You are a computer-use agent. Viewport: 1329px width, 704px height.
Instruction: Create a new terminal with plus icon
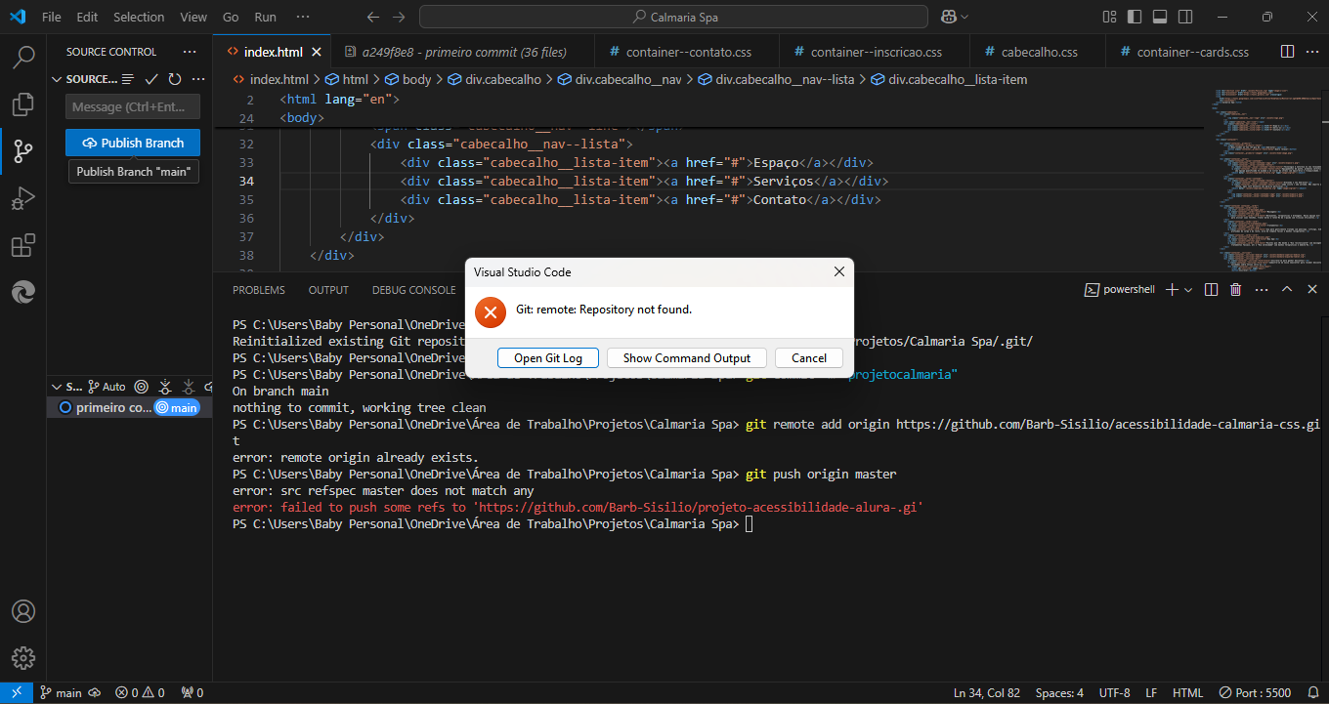click(x=1172, y=290)
